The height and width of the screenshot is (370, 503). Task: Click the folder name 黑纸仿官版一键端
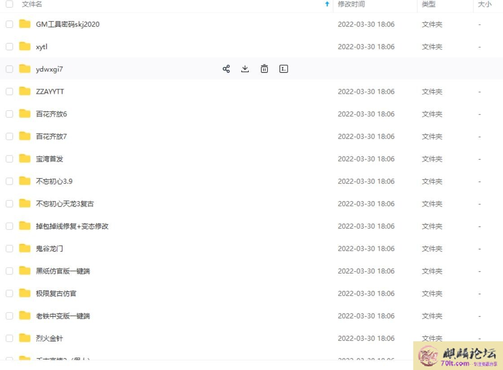pyautogui.click(x=63, y=271)
